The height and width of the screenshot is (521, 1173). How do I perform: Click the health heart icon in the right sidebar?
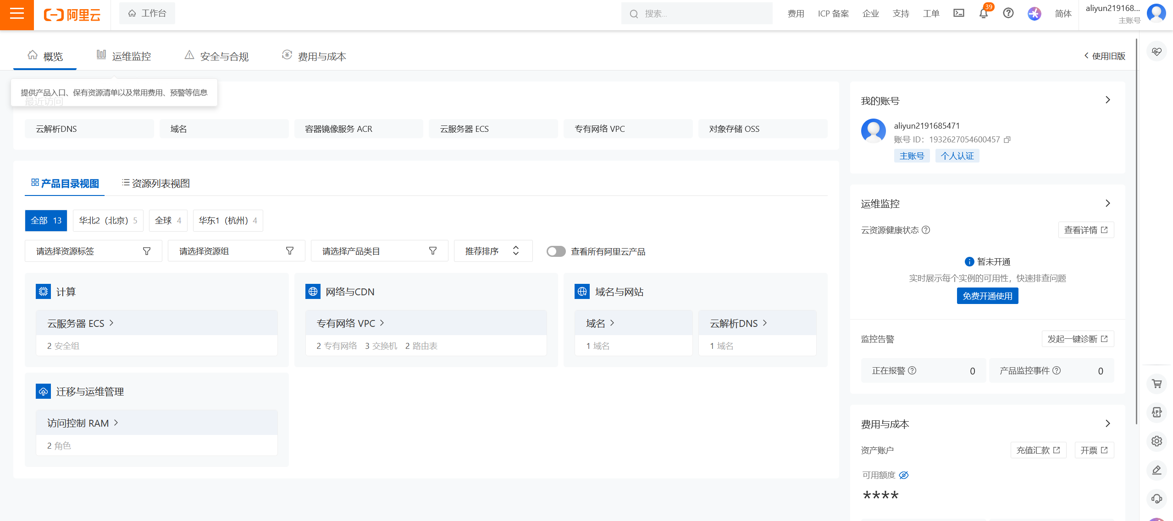[x=1156, y=52]
